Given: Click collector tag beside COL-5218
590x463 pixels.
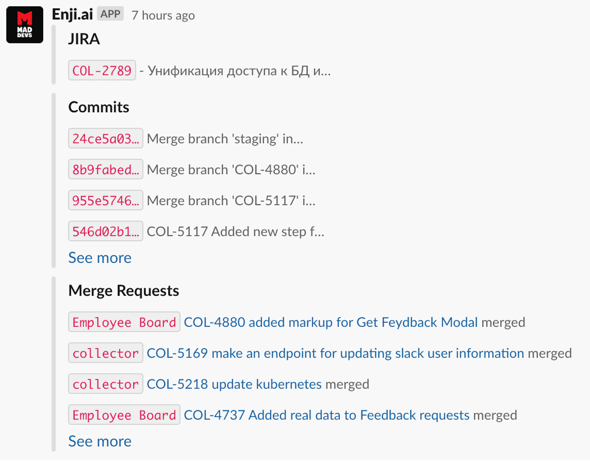Looking at the screenshot, I should click(105, 384).
